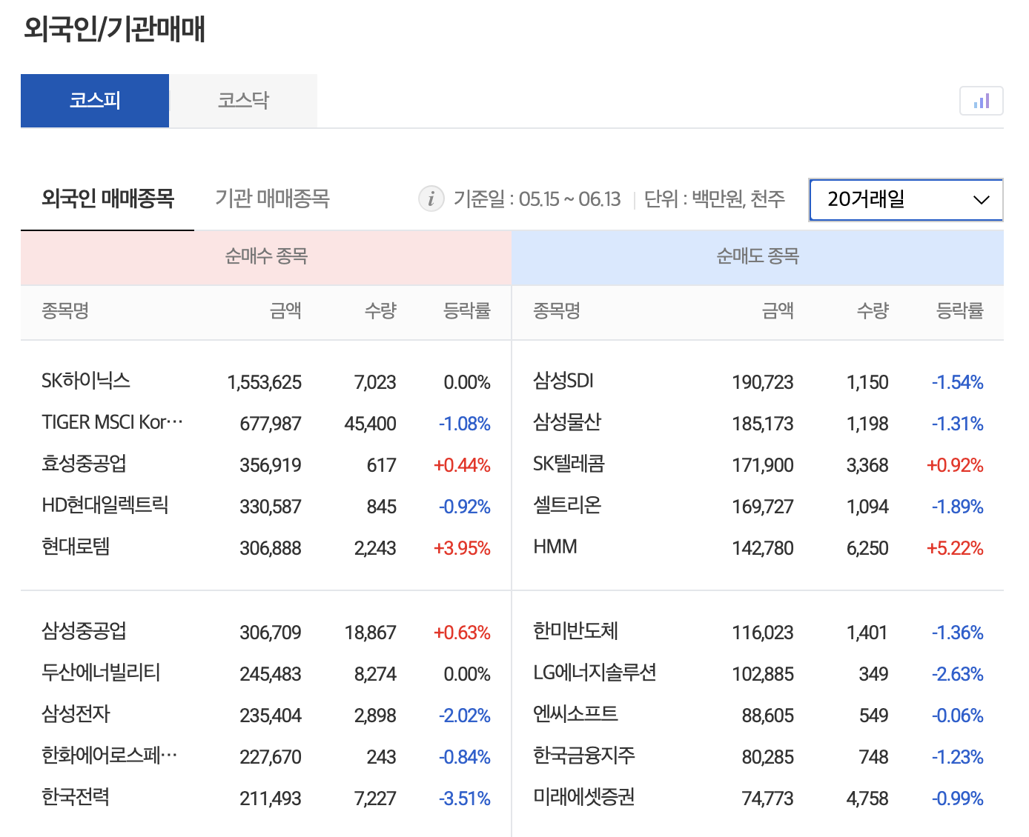Open the 두산에너빌리티 stock link
The image size is (1029, 837).
[101, 673]
